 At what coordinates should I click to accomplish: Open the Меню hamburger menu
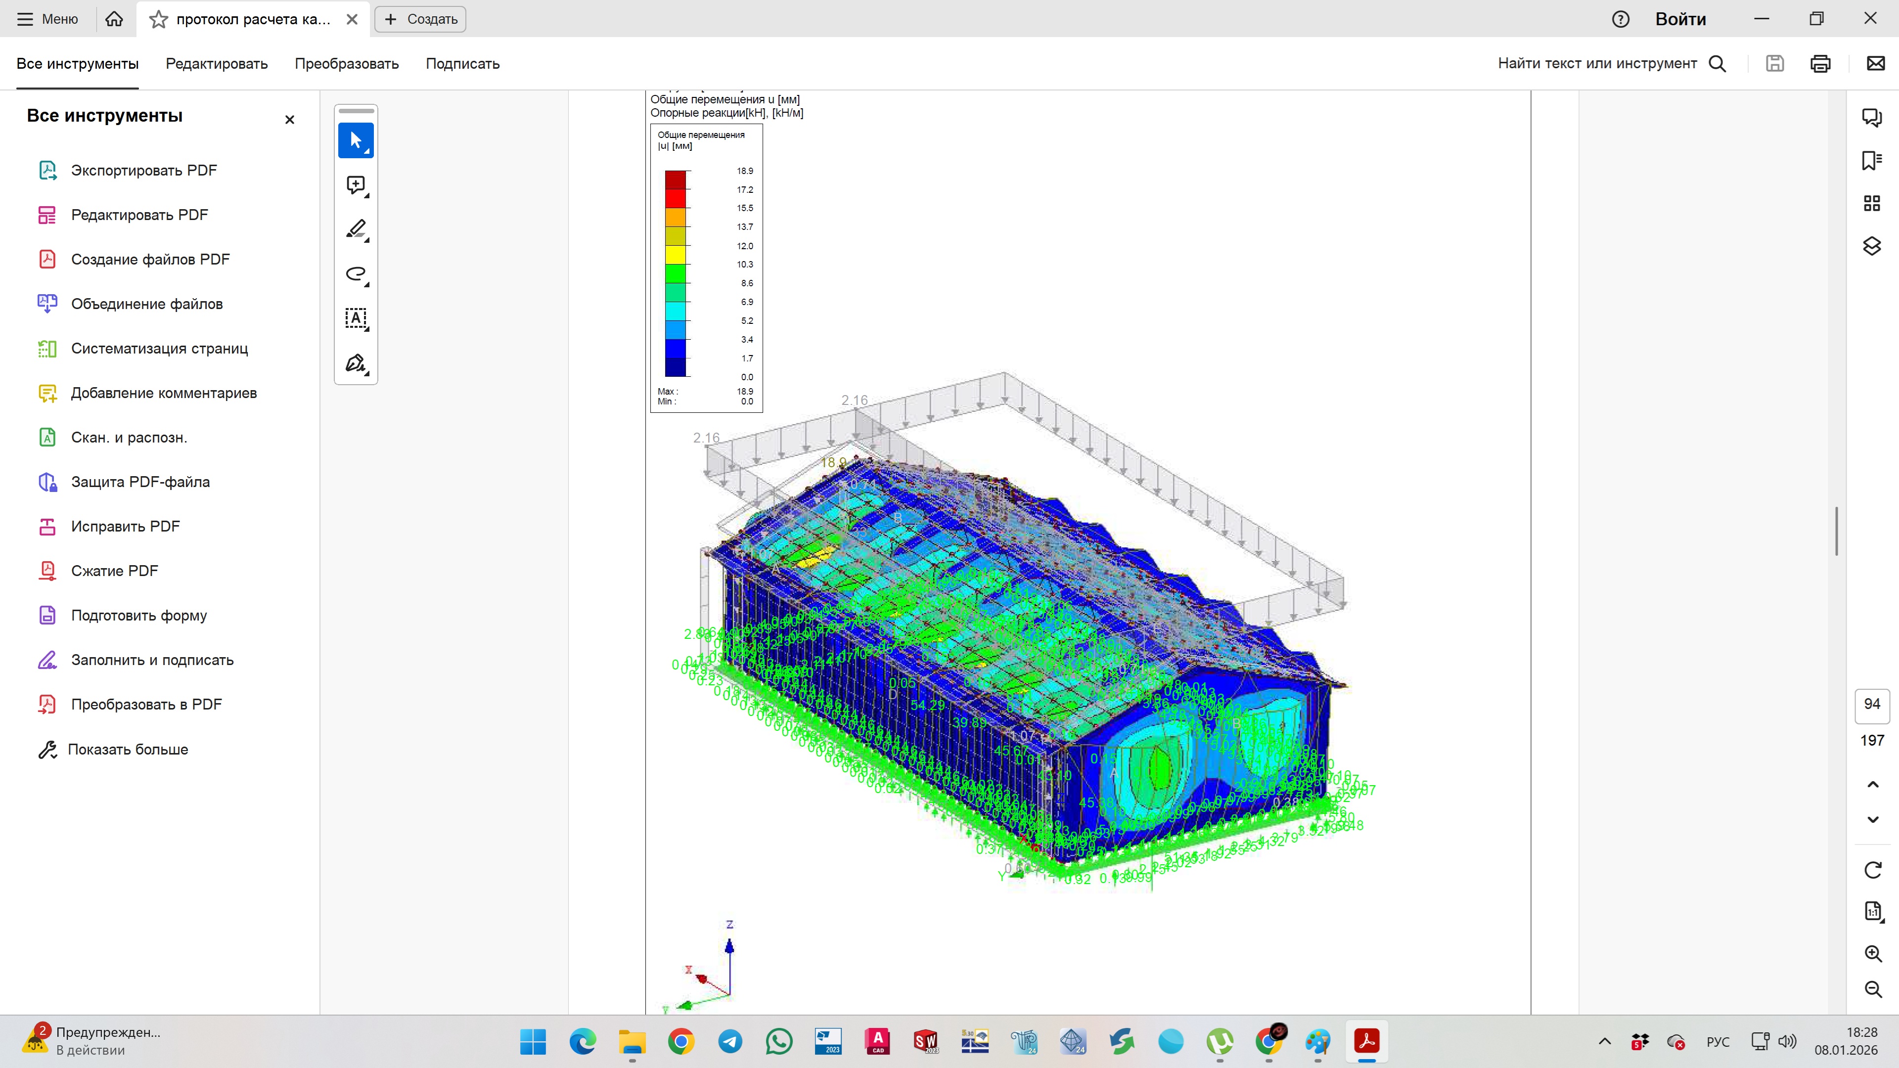pos(47,19)
